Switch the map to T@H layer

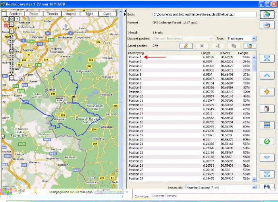tap(89, 14)
